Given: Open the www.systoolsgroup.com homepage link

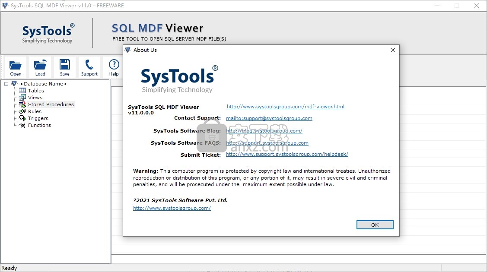Looking at the screenshot, I should click(172, 208).
